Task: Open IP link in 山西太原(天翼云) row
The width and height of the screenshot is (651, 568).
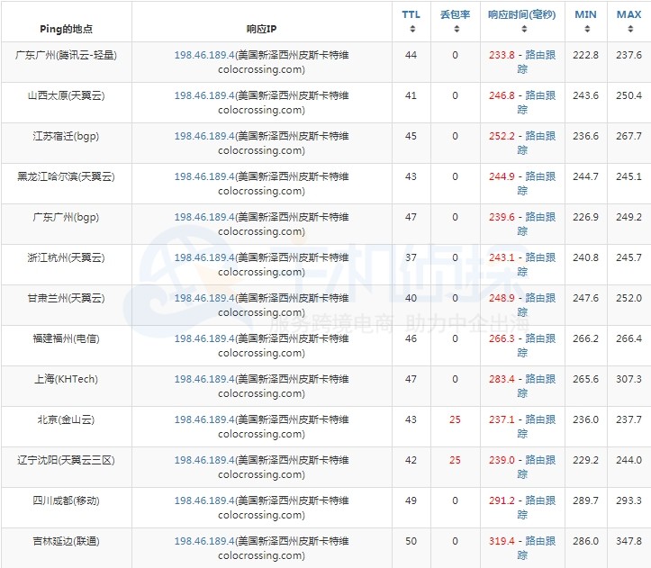Action: 204,95
